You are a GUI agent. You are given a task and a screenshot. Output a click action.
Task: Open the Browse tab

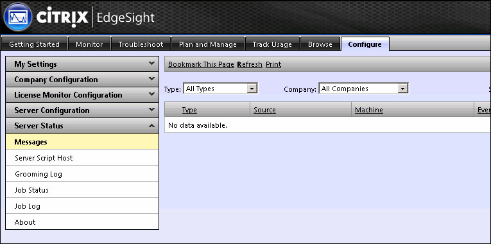tap(320, 44)
